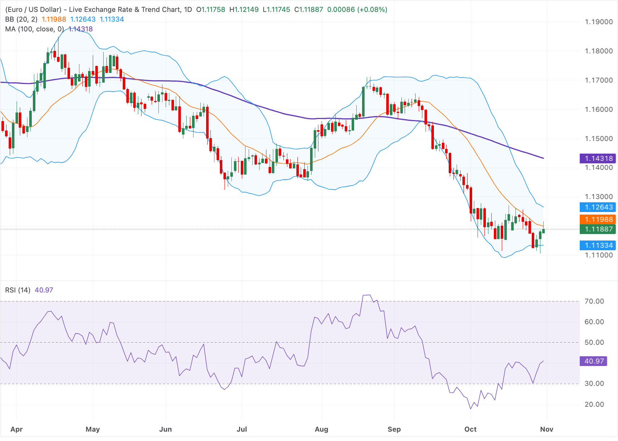The image size is (618, 441).
Task: Click the Jul label on the time axis
Action: (242, 429)
